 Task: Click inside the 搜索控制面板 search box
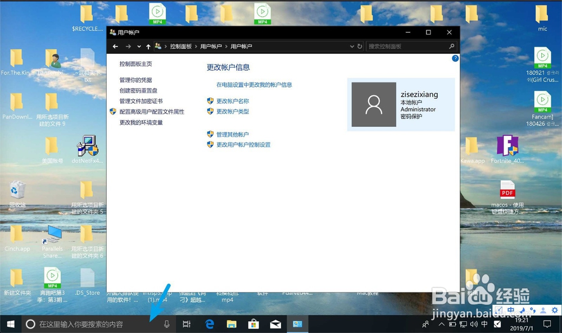coord(407,46)
